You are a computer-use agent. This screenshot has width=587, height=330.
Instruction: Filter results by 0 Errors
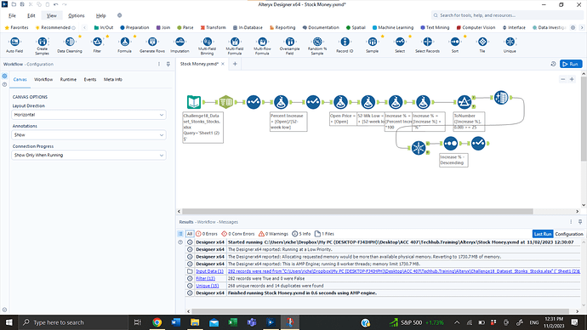pos(207,234)
